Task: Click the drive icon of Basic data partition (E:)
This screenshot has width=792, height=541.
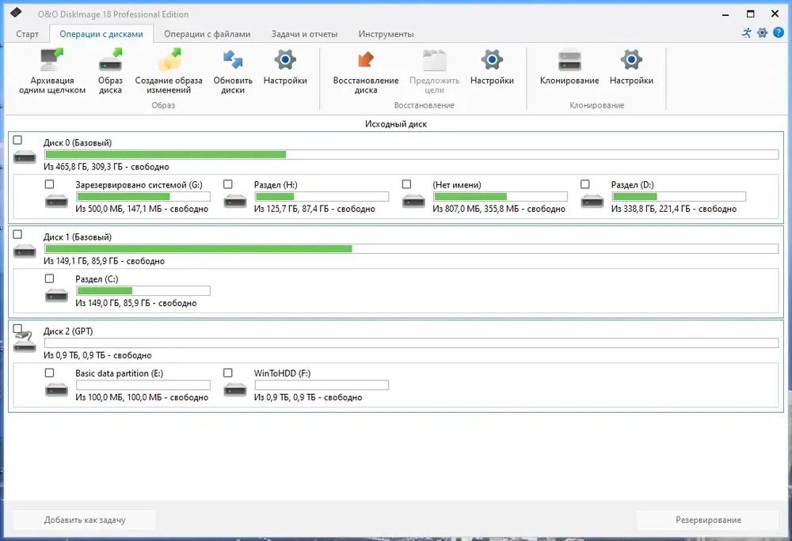Action: pos(56,390)
